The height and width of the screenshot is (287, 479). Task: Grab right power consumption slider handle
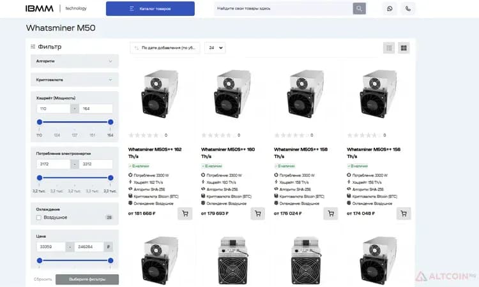(x=110, y=178)
